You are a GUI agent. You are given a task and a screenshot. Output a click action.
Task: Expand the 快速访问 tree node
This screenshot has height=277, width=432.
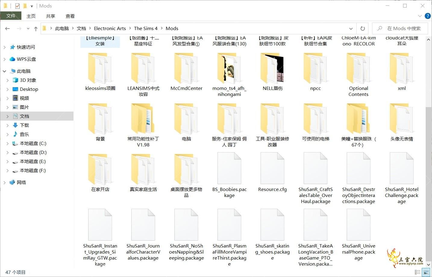coord(5,47)
